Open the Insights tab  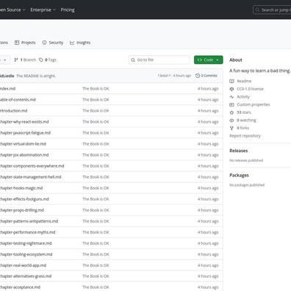click(x=80, y=43)
